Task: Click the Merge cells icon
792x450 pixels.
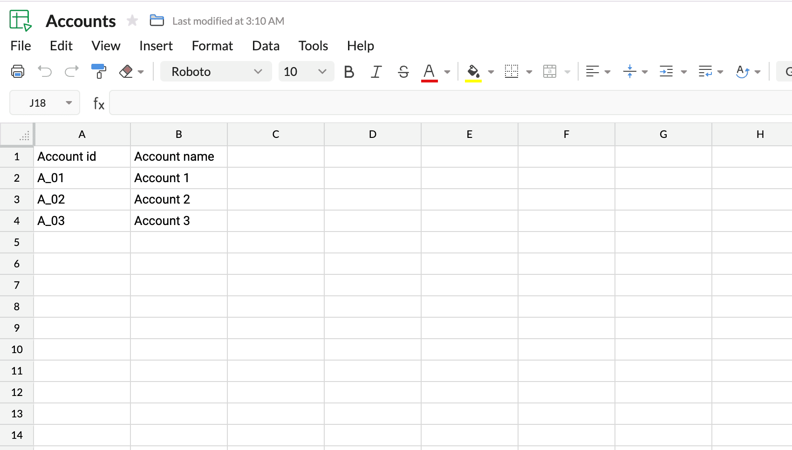Action: [550, 72]
